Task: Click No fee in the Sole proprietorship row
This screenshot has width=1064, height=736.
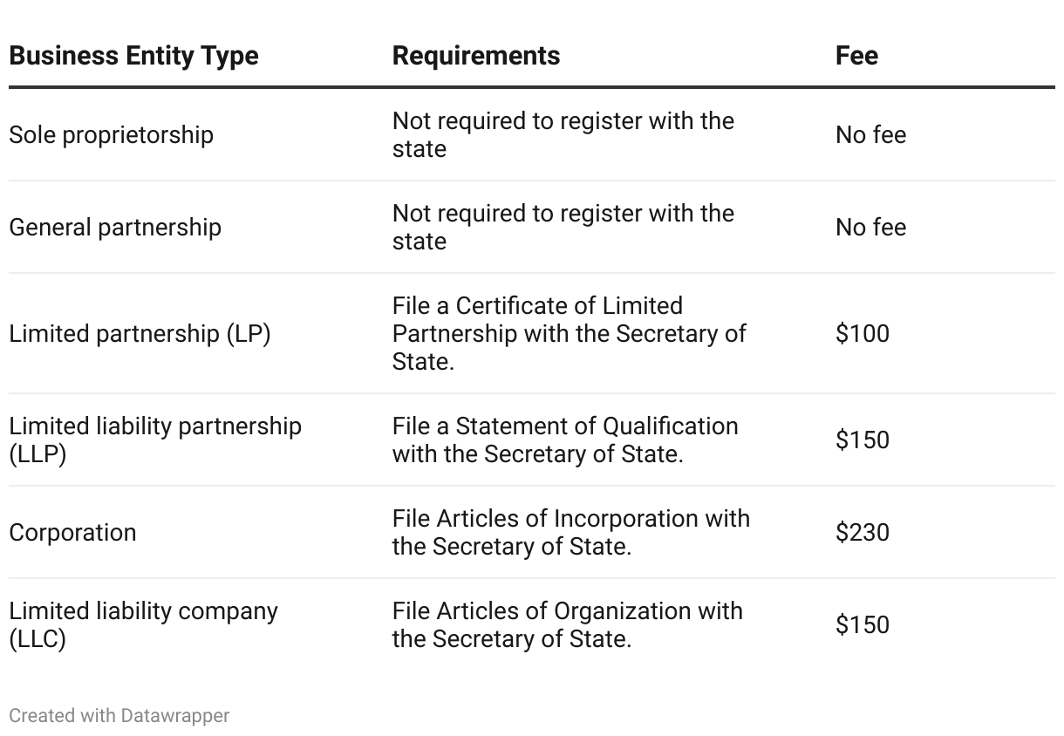Action: pyautogui.click(x=870, y=135)
